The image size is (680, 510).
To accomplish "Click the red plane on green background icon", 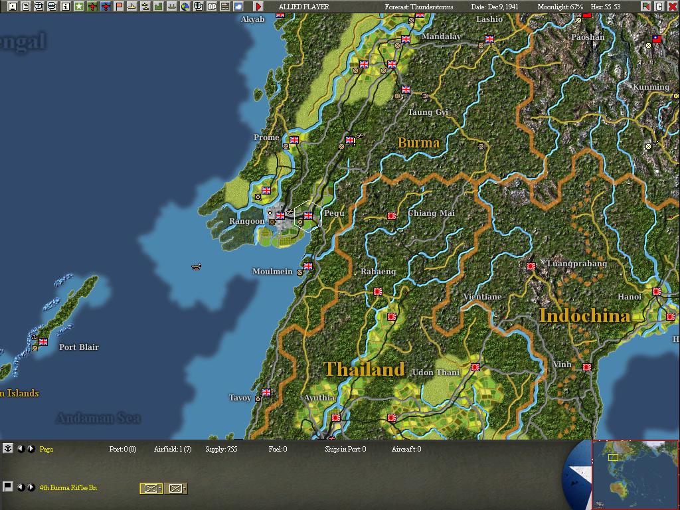I will (x=92, y=7).
